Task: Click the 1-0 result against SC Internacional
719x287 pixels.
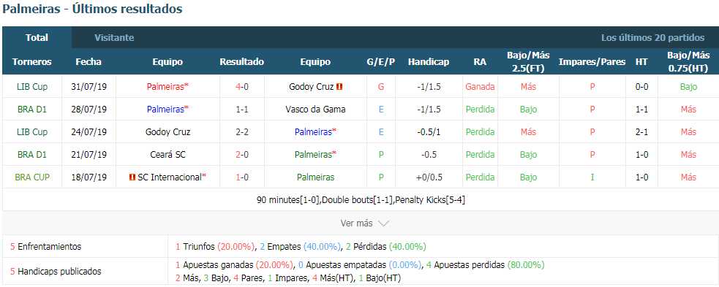Action: coord(241,177)
